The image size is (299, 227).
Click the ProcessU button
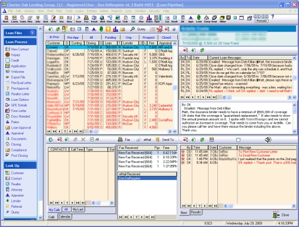(261, 21)
